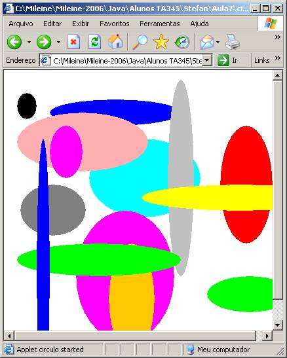The height and width of the screenshot is (358, 287).
Task: Open Search with the magnifying glass icon
Action: pos(140,42)
